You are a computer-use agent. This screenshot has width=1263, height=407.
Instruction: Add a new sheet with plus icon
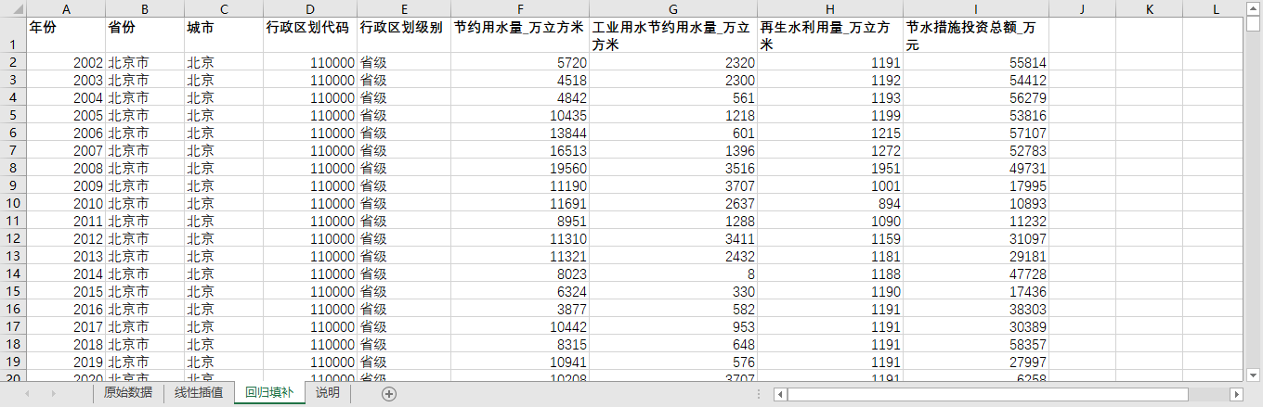pos(389,394)
